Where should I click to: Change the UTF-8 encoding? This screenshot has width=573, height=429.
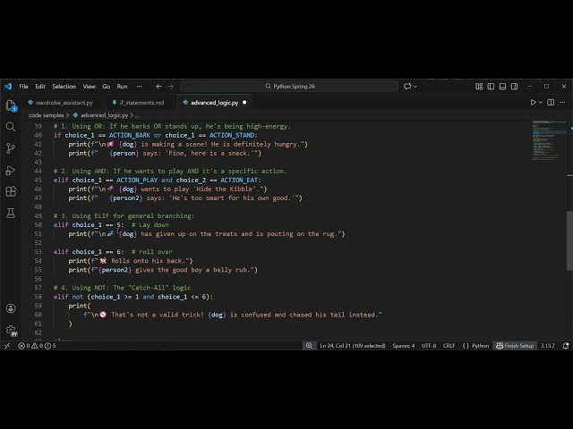pos(429,346)
